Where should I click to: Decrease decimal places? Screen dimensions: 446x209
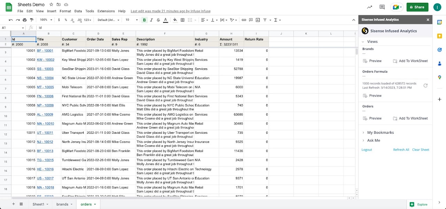(x=72, y=20)
